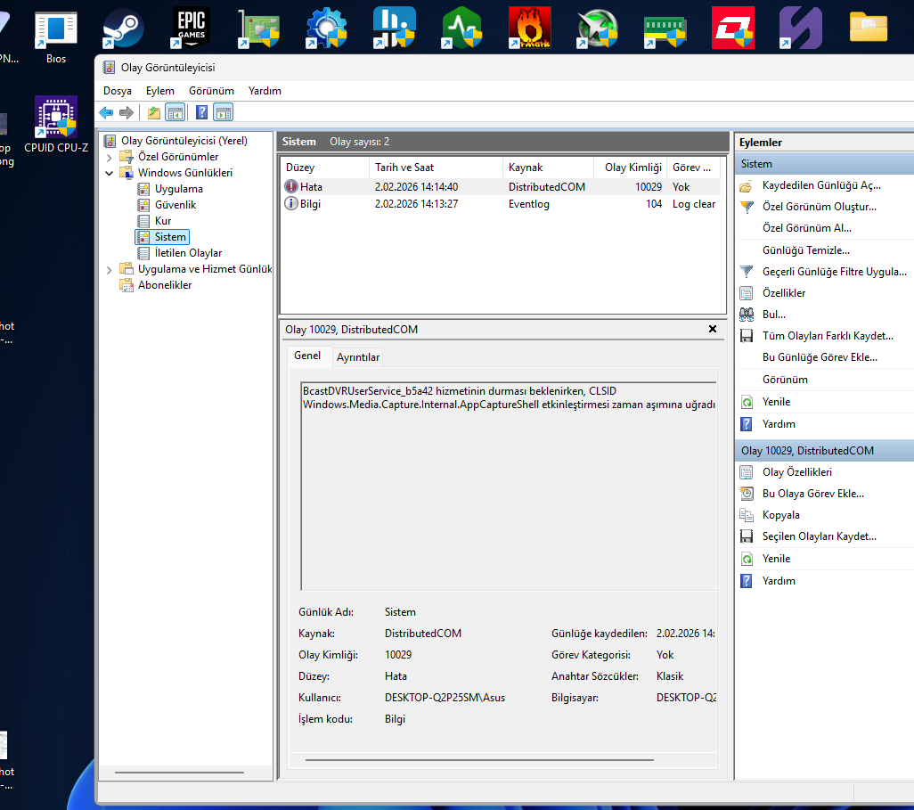Click the red Hata error icon
Image resolution: width=914 pixels, height=810 pixels.
(x=291, y=186)
